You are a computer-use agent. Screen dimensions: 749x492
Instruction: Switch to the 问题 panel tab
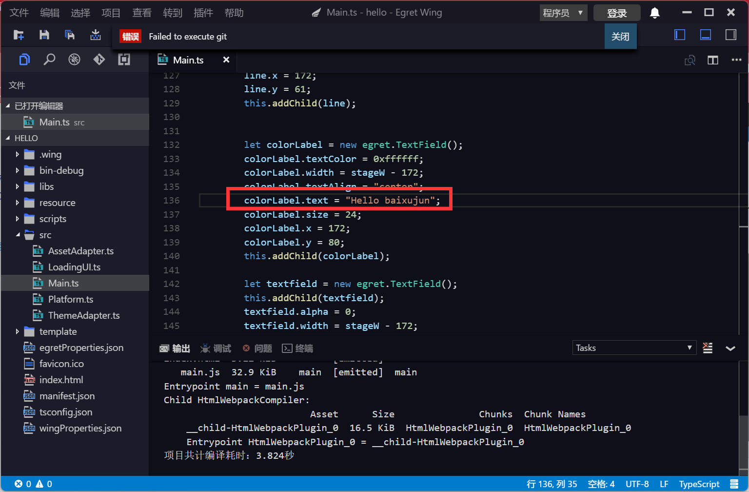click(257, 348)
